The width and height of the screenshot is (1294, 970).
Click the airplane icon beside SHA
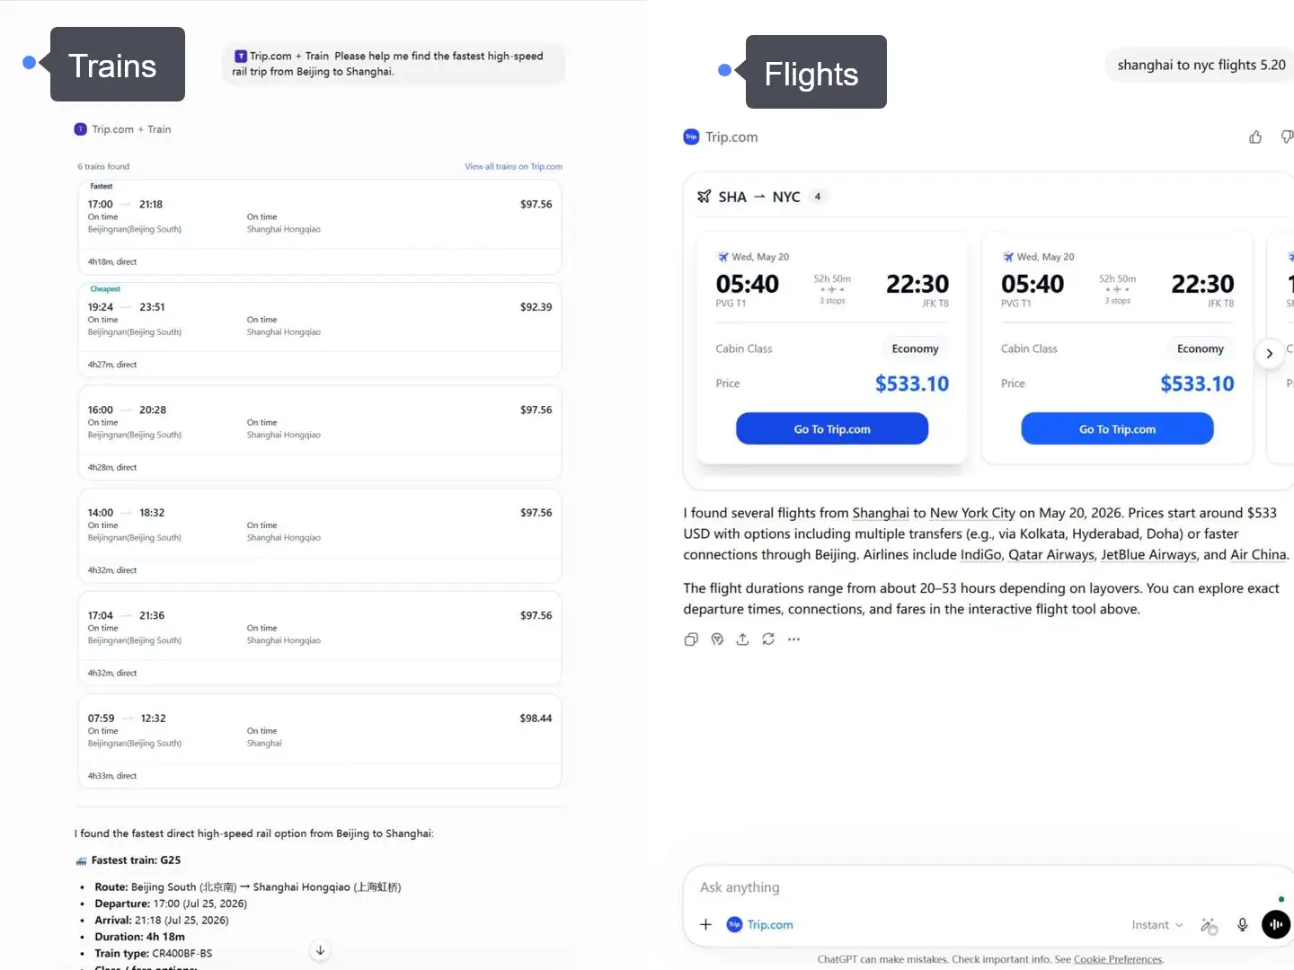click(705, 197)
